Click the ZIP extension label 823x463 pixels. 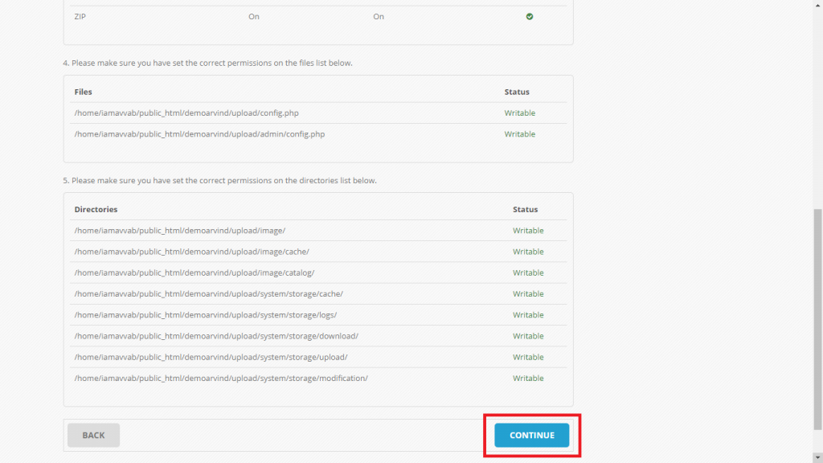point(80,16)
